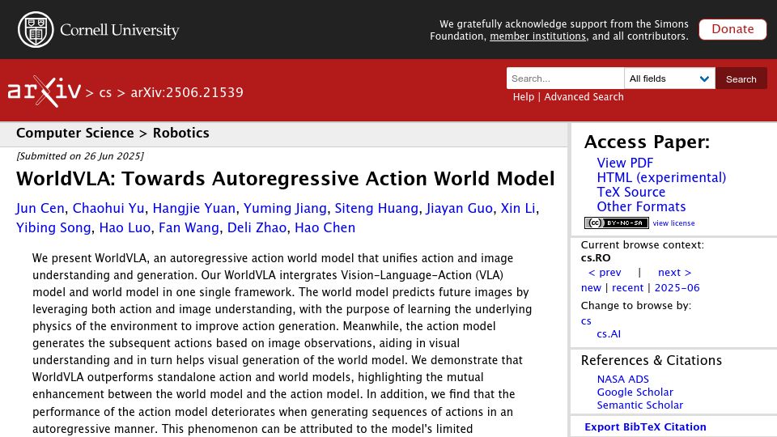The image size is (777, 437).
Task: Click the Computer Science > Robotics heading
Action: click(113, 133)
